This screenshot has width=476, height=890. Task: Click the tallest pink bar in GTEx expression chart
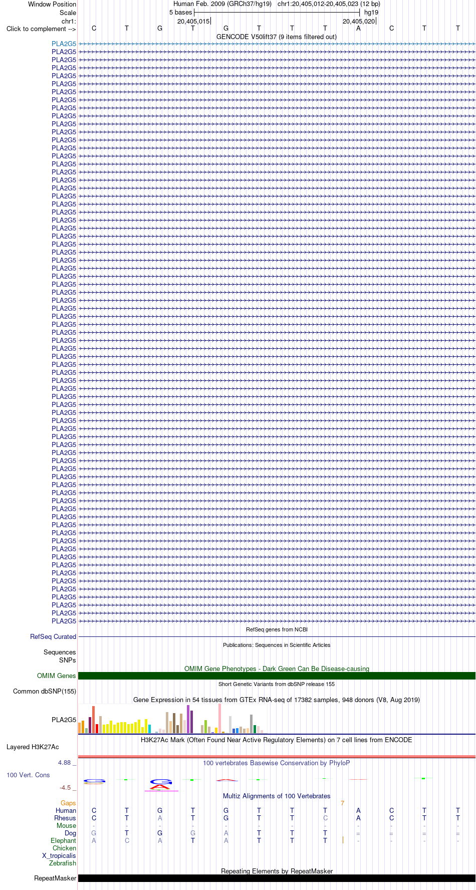(219, 719)
